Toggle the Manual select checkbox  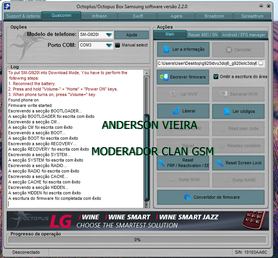tap(118, 45)
